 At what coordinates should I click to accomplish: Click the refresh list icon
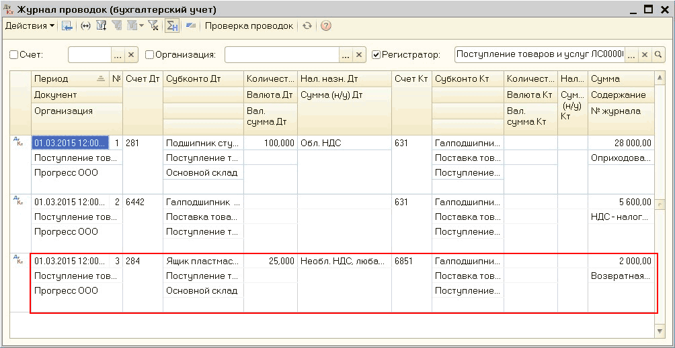tap(307, 26)
